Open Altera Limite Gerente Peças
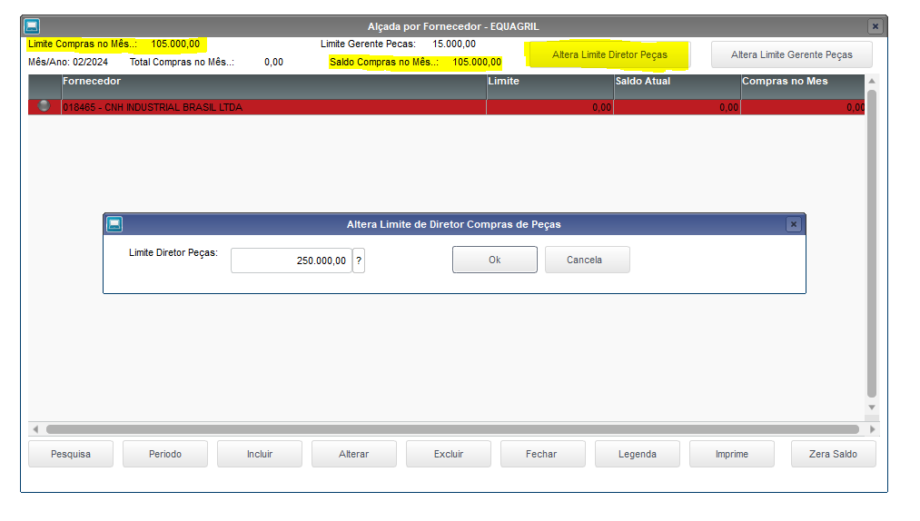Image resolution: width=920 pixels, height=521 pixels. click(792, 54)
